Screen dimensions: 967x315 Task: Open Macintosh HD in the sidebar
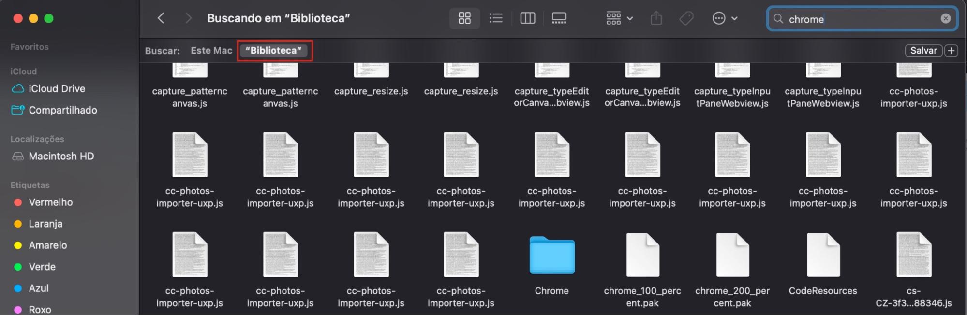coord(61,156)
